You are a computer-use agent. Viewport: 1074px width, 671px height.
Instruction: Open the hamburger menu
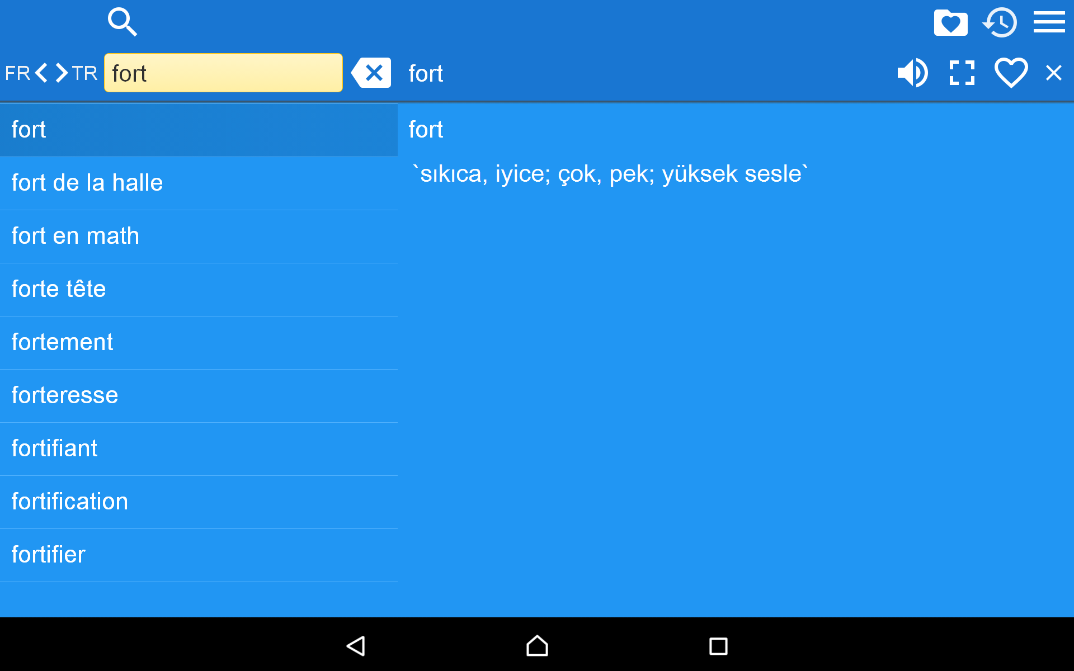[1049, 22]
